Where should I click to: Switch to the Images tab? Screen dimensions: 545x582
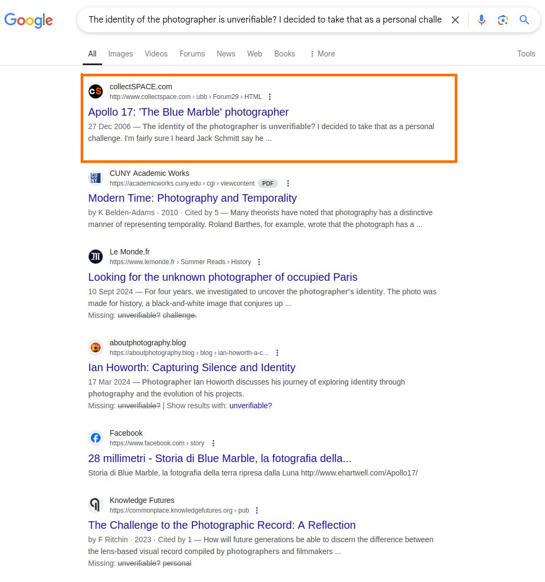coord(120,54)
